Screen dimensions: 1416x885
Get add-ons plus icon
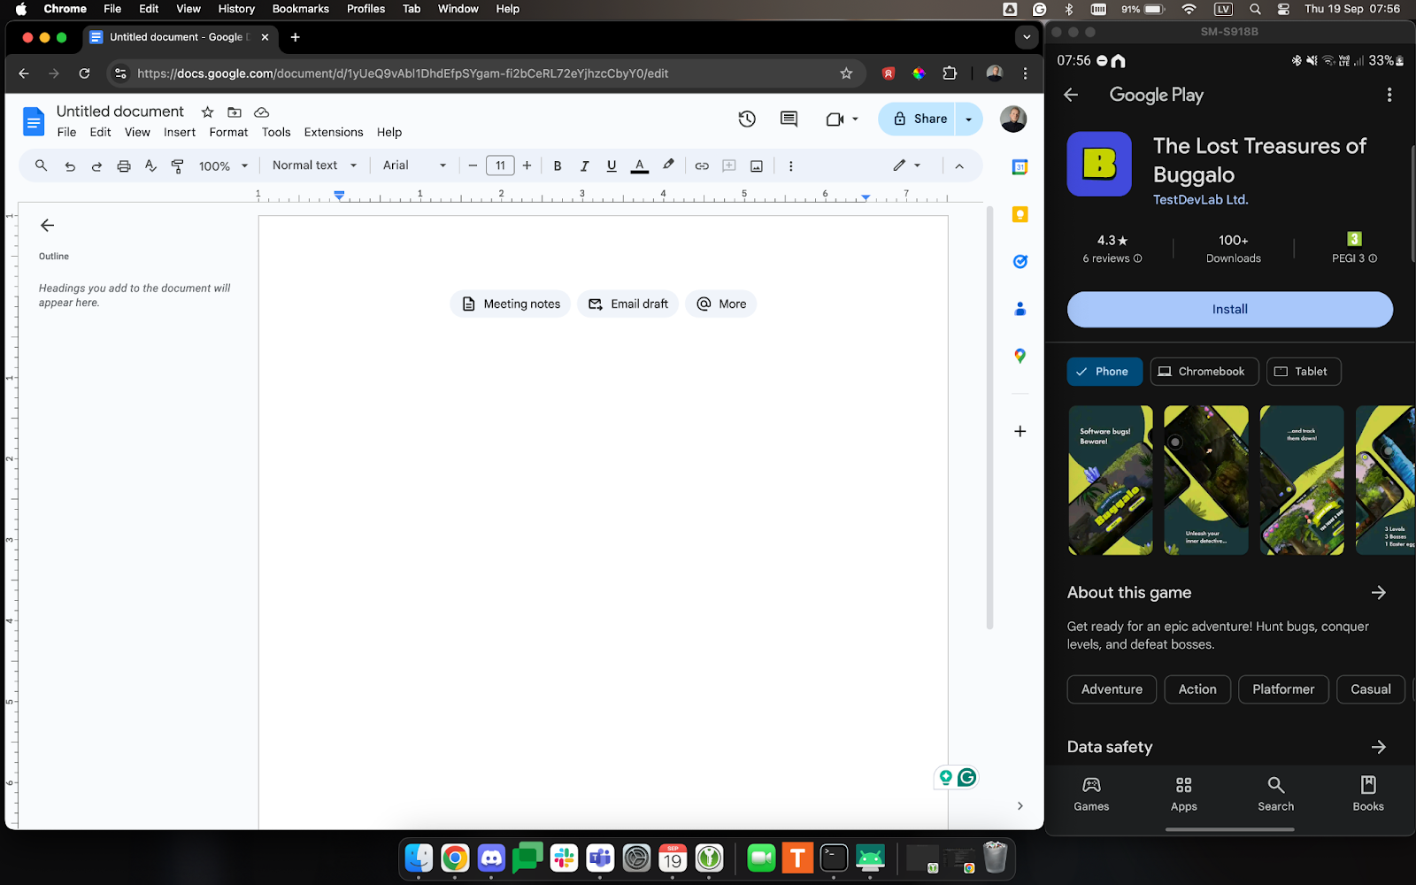click(1020, 431)
